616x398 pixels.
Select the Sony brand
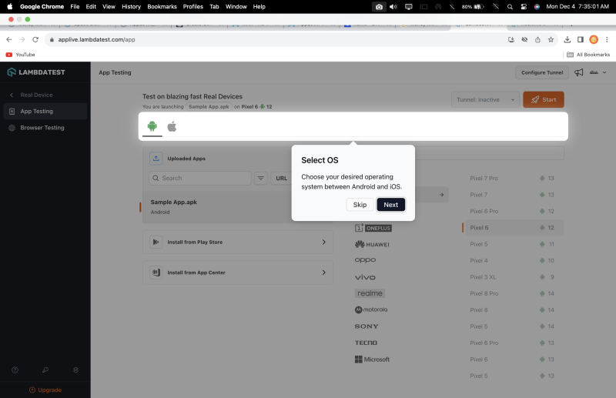click(x=367, y=326)
